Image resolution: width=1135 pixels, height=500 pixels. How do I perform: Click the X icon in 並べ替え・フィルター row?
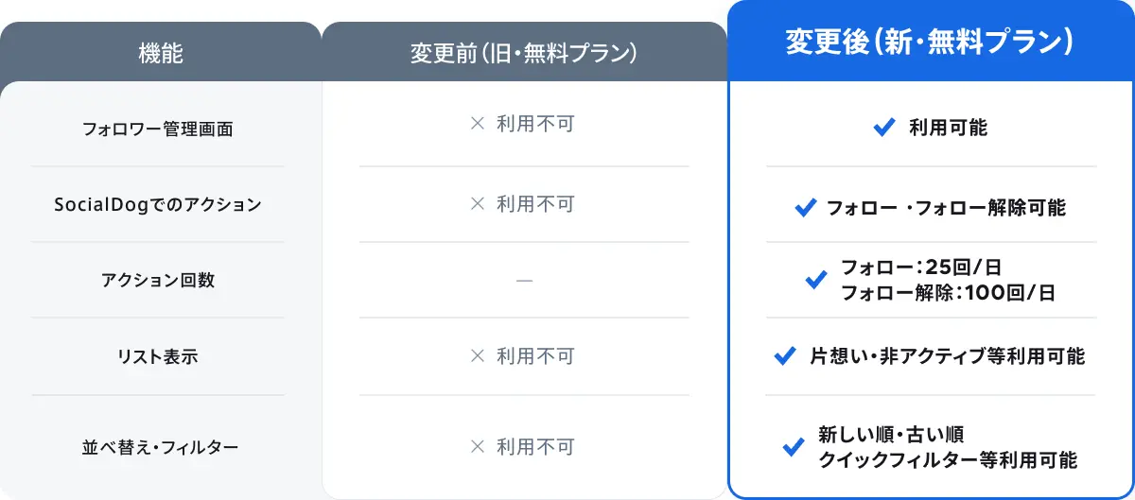point(478,446)
